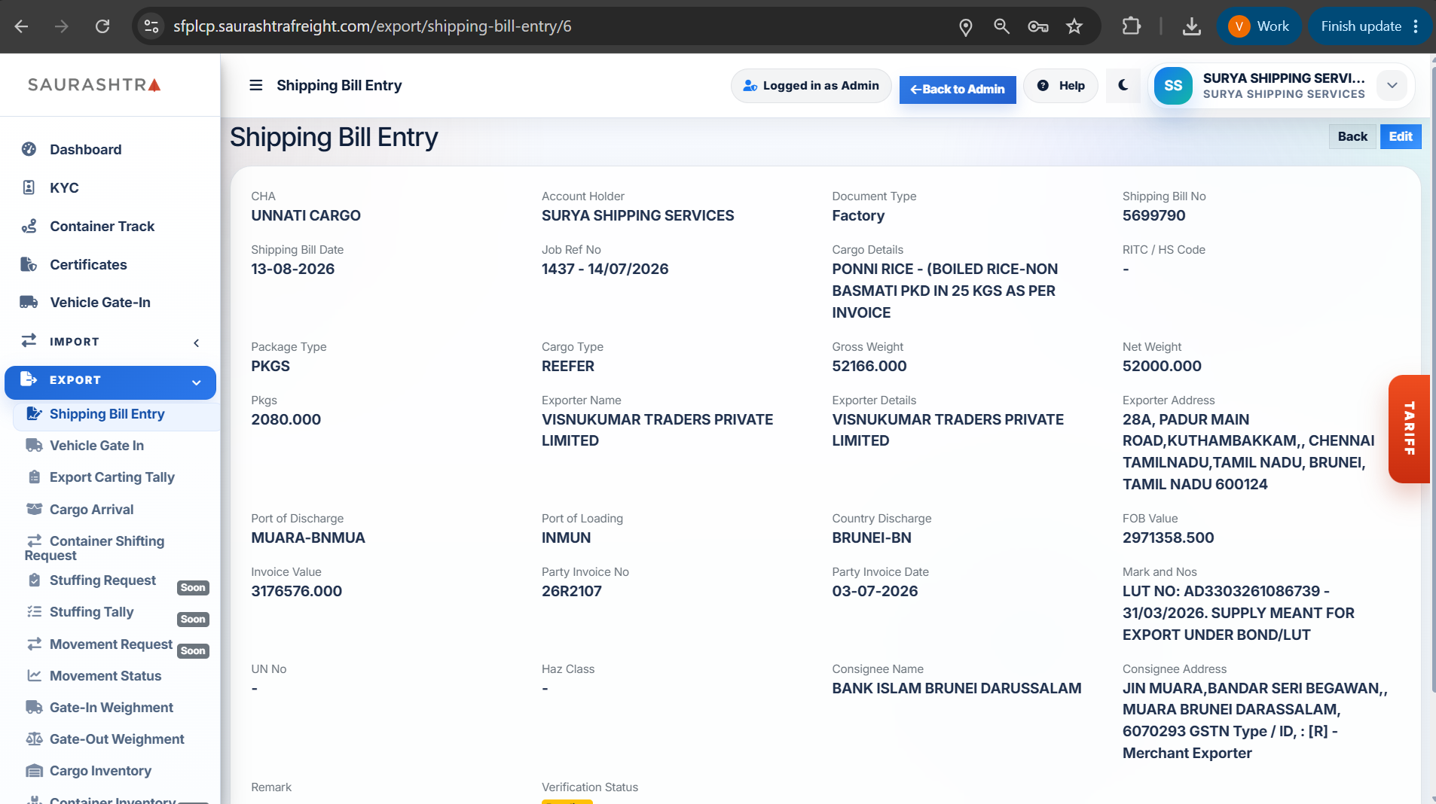Expand the Surya Shipping Services account dropdown
The width and height of the screenshot is (1436, 804).
[x=1392, y=86]
